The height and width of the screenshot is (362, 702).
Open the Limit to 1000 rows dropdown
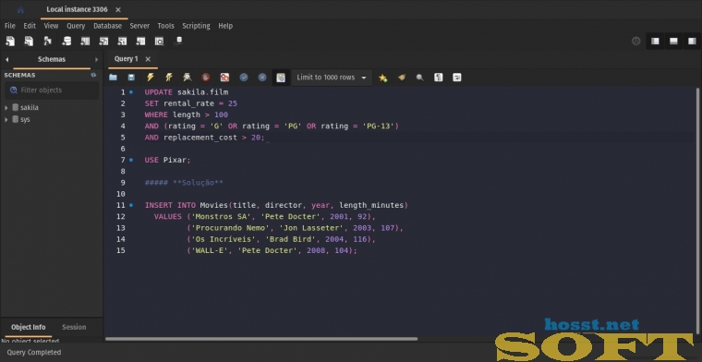[332, 78]
